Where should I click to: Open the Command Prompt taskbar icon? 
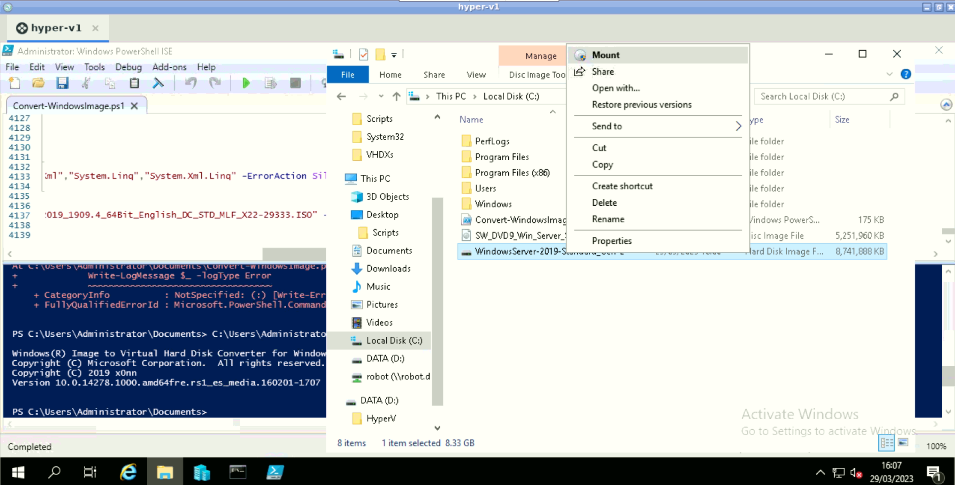coord(238,472)
